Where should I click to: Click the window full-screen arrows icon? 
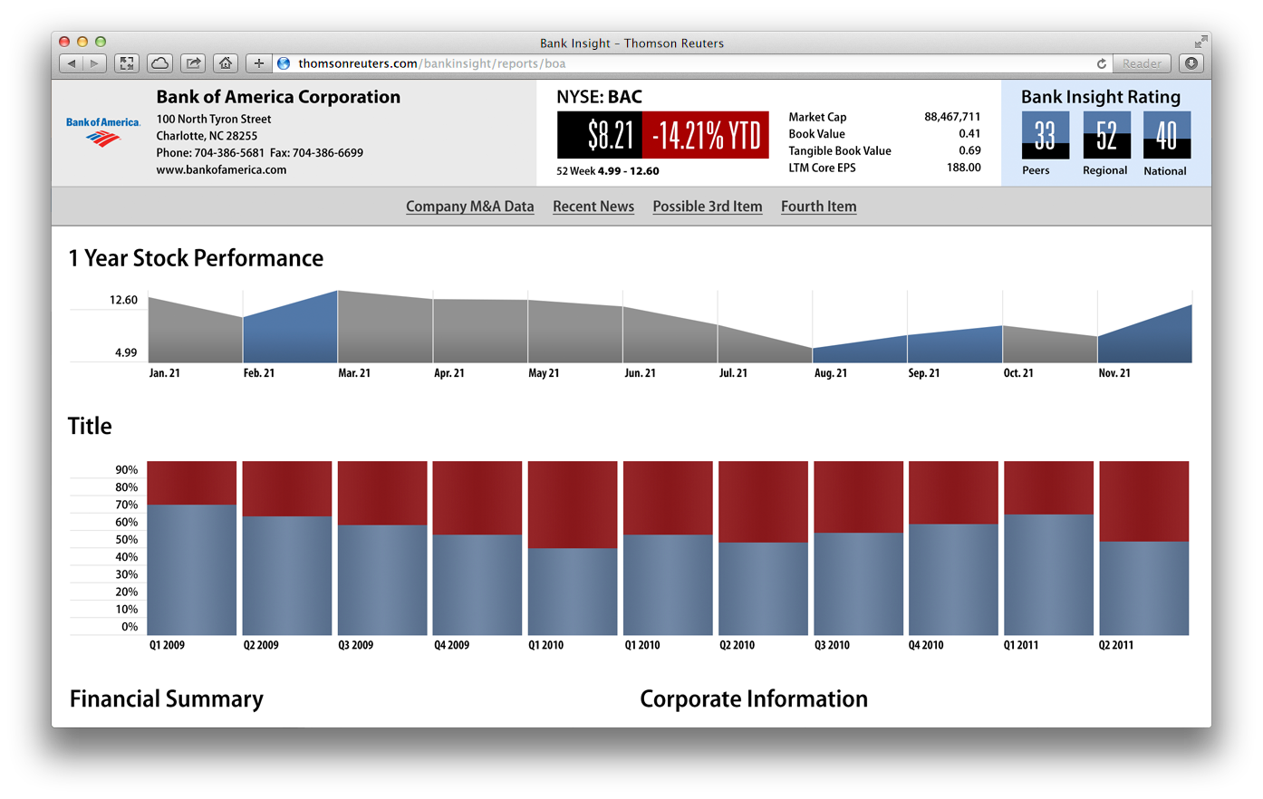pos(1200,42)
